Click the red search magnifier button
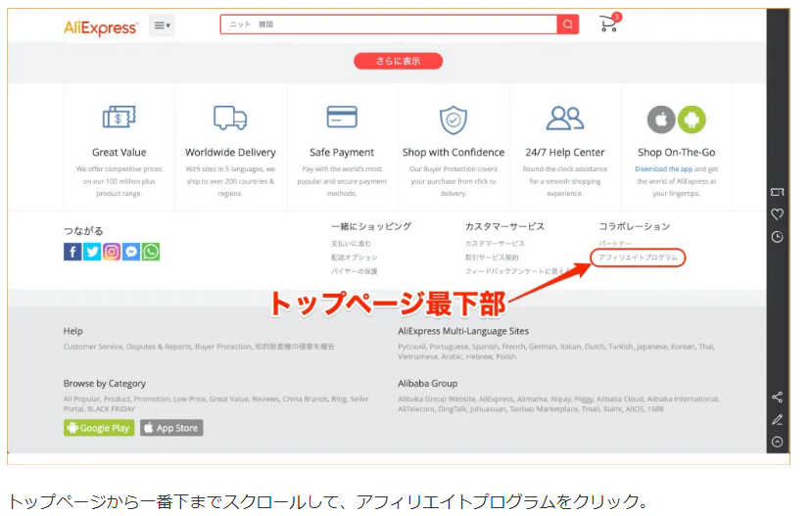The height and width of the screenshot is (516, 812). (x=568, y=24)
